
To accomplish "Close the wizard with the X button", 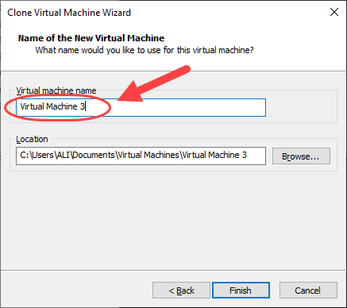I will click(x=334, y=12).
